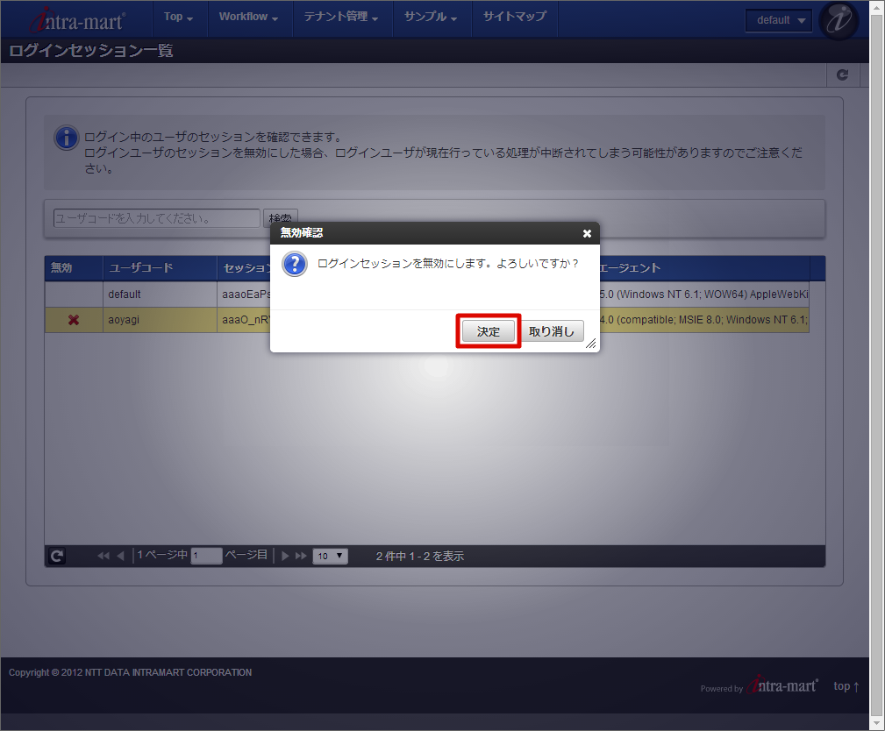Click the エージェント column header

(x=704, y=268)
